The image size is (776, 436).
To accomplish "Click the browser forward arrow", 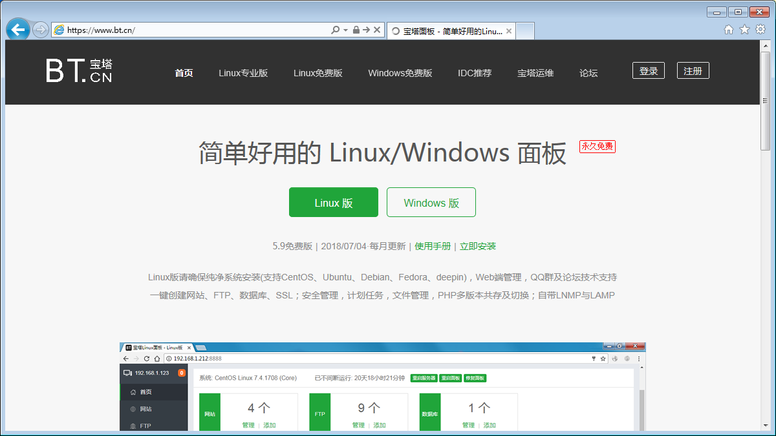I will click(x=40, y=29).
